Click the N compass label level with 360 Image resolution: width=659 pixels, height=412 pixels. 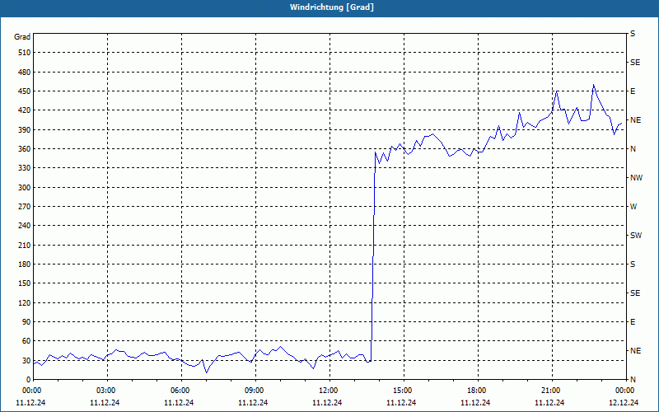[633, 149]
